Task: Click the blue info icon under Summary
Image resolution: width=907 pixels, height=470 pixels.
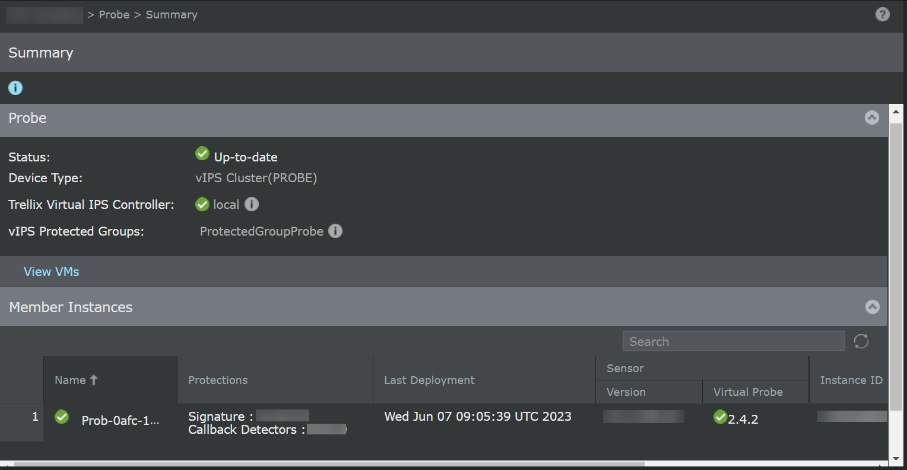Action: point(15,88)
